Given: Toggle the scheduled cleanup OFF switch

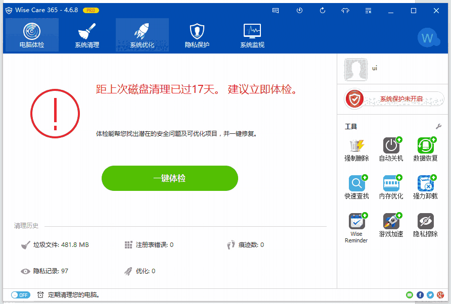Looking at the screenshot, I should point(20,295).
